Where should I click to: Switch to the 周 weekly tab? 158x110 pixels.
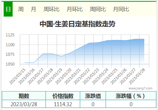pos(21,9)
